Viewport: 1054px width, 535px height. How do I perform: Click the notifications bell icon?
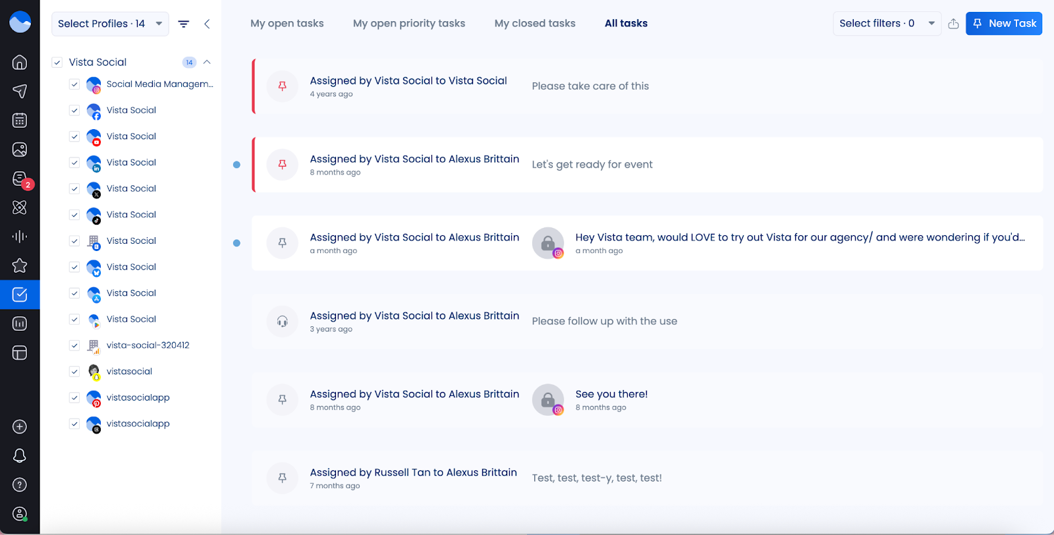pos(20,455)
